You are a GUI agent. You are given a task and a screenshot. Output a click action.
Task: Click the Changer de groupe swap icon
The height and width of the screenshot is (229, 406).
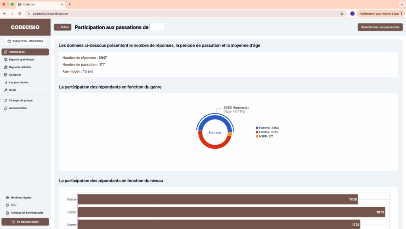pyautogui.click(x=6, y=100)
